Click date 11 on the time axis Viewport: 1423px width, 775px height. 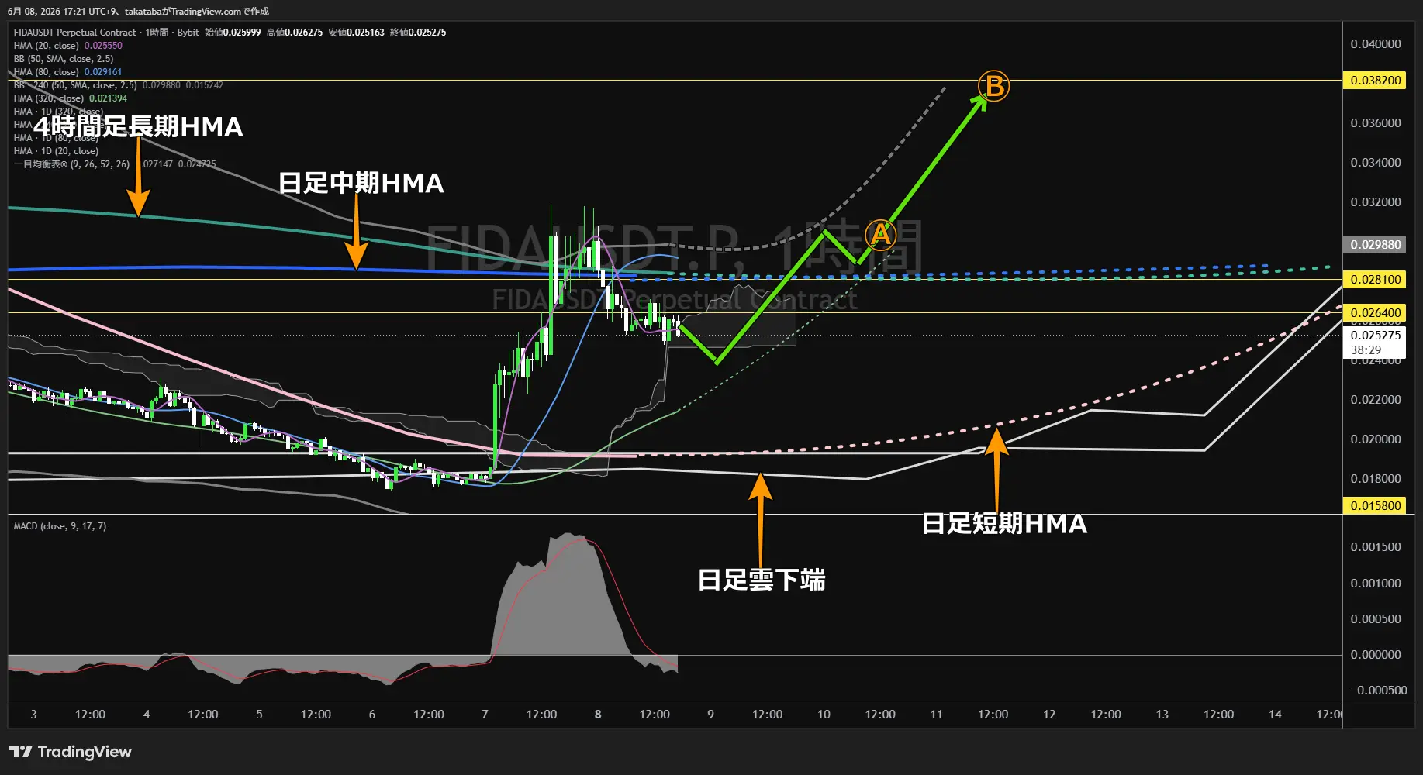(936, 715)
